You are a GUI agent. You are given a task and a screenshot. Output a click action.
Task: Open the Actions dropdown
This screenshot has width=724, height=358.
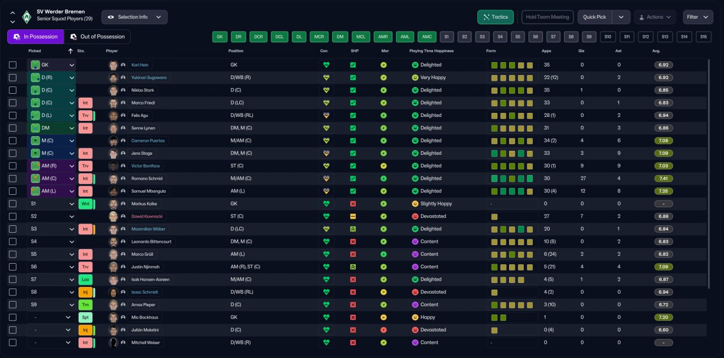[x=655, y=17]
